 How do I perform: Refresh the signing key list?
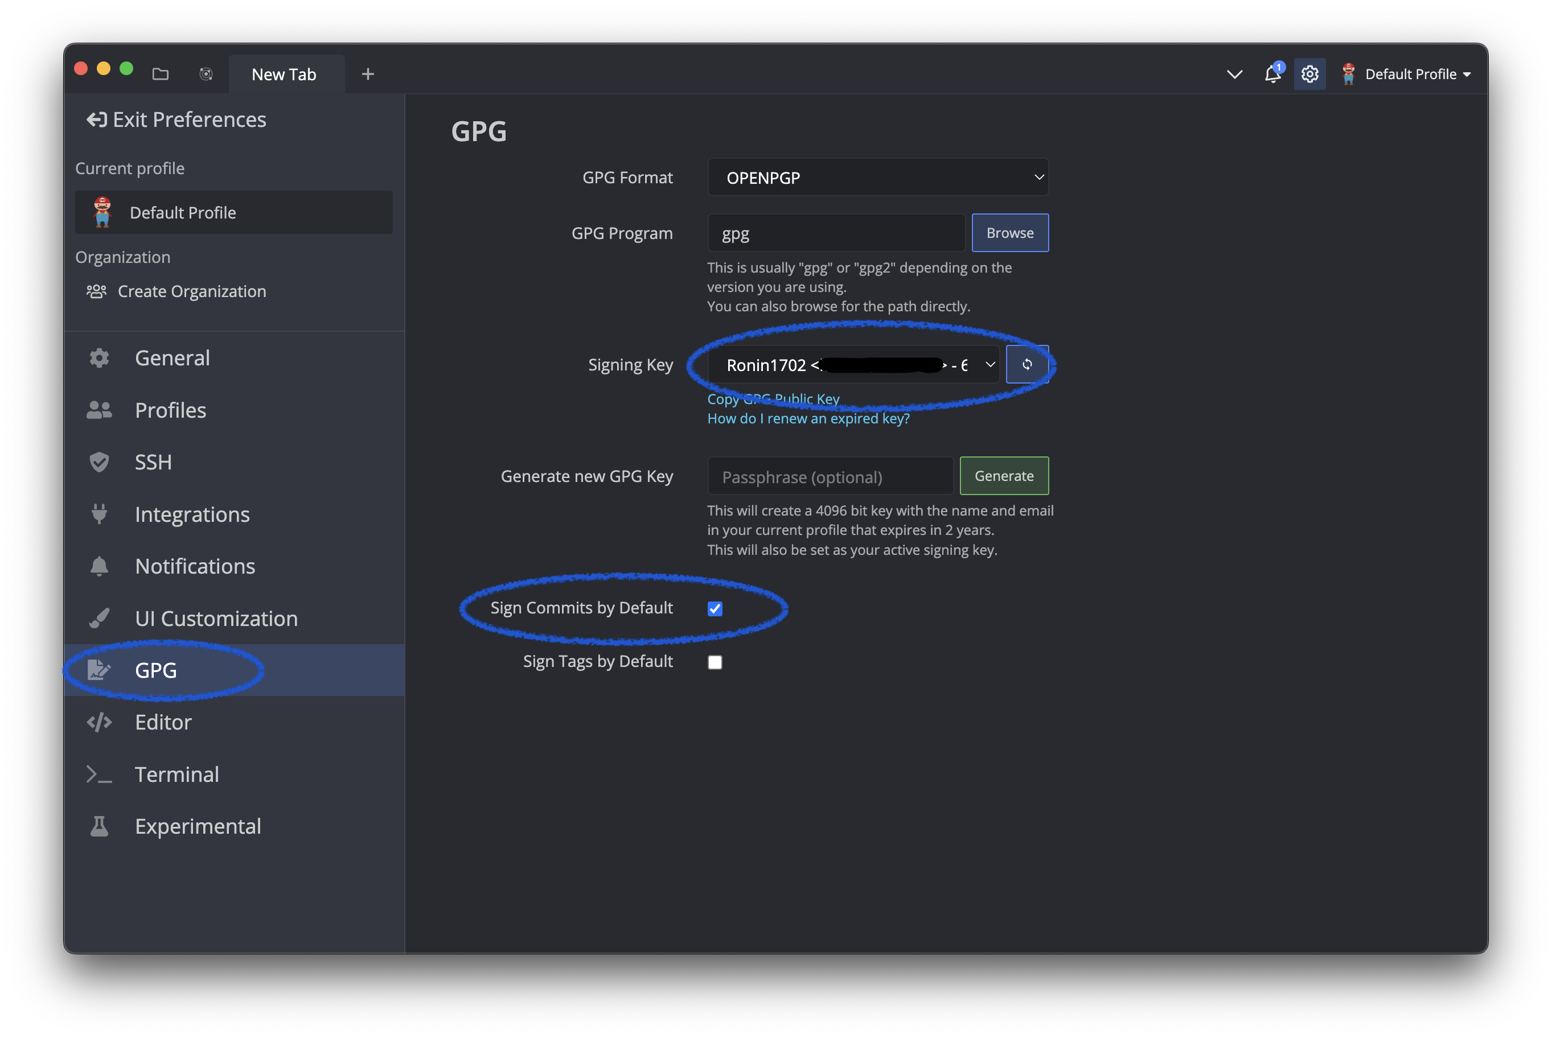(1027, 364)
